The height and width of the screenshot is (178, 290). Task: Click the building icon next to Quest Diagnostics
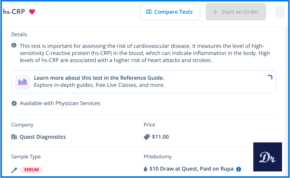coord(14,137)
